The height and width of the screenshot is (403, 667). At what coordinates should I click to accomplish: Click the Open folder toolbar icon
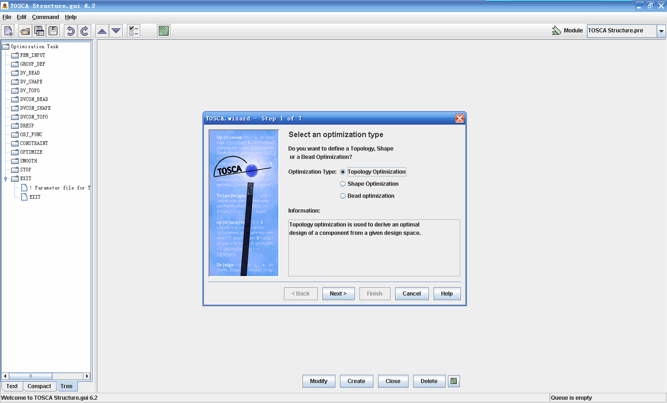tap(25, 31)
